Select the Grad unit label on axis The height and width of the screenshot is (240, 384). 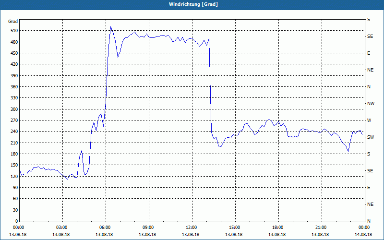[x=13, y=22]
